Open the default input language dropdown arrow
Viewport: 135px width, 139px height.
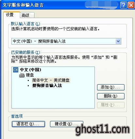tap(118, 41)
